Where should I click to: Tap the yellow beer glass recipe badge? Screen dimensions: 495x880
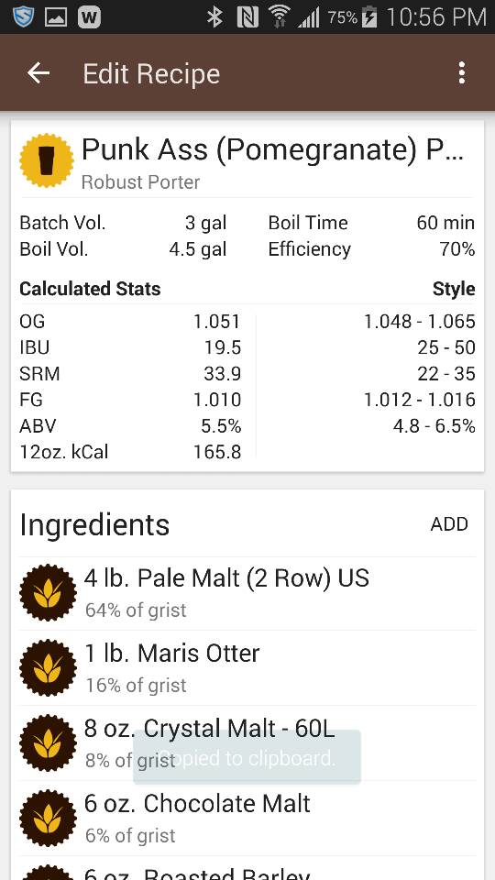point(47,160)
